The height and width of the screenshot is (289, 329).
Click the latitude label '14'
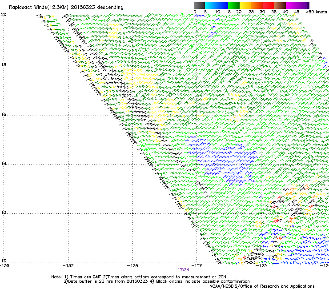coord(4,164)
